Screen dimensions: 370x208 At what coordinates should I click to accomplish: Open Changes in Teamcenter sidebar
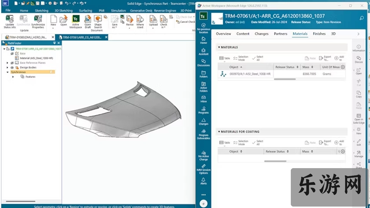pos(203,121)
